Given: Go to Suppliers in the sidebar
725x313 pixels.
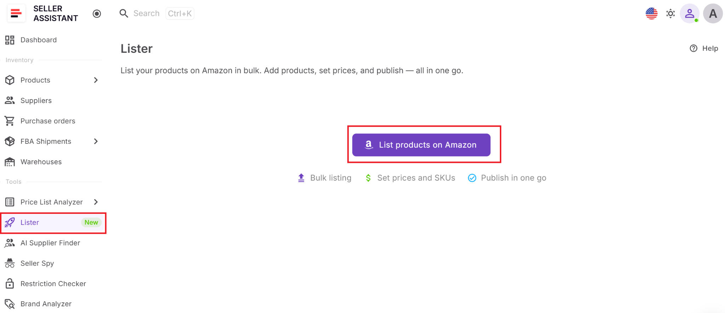Looking at the screenshot, I should [36, 101].
